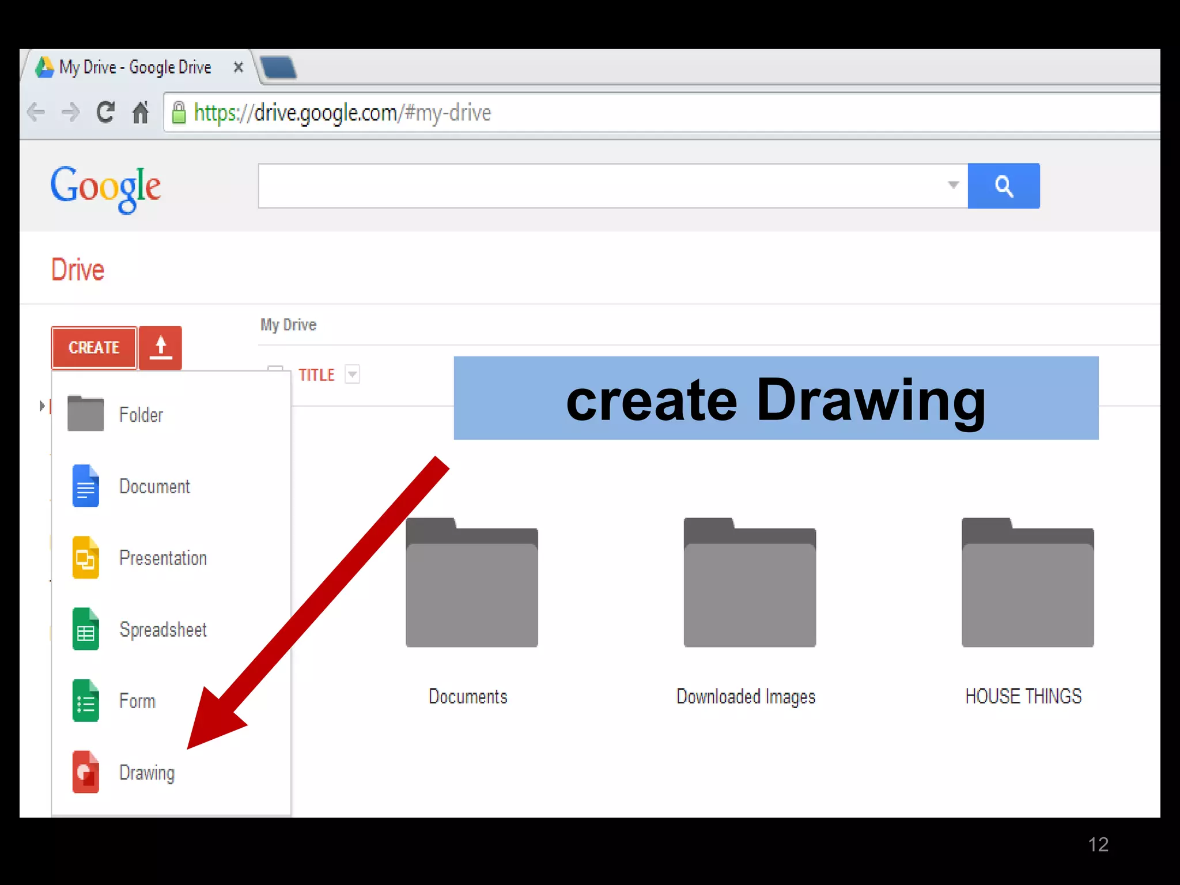Screen dimensions: 1180x885
Task: Choose Spreadsheet from the Create menu
Action: coord(171,629)
